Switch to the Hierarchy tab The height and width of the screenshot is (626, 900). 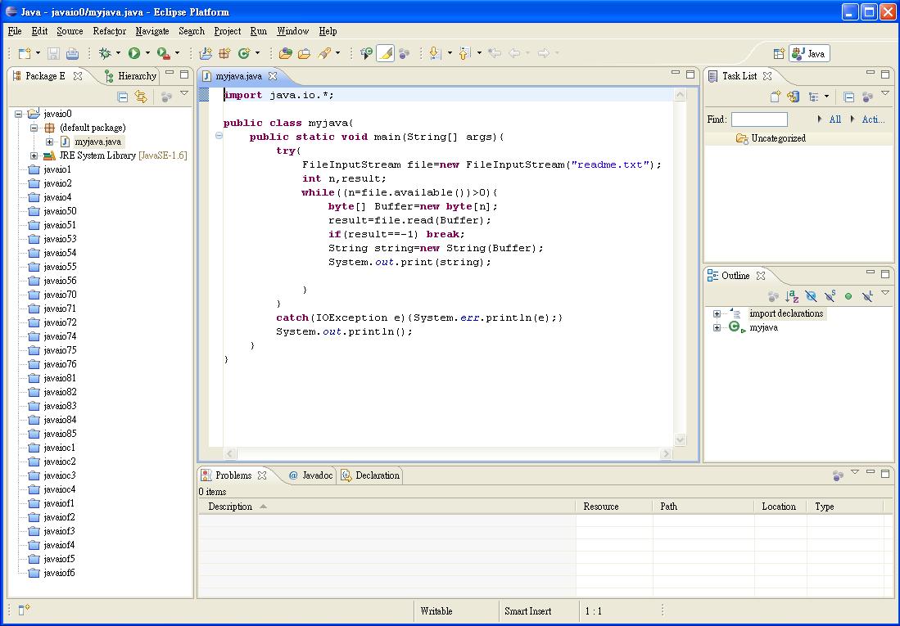[x=131, y=76]
